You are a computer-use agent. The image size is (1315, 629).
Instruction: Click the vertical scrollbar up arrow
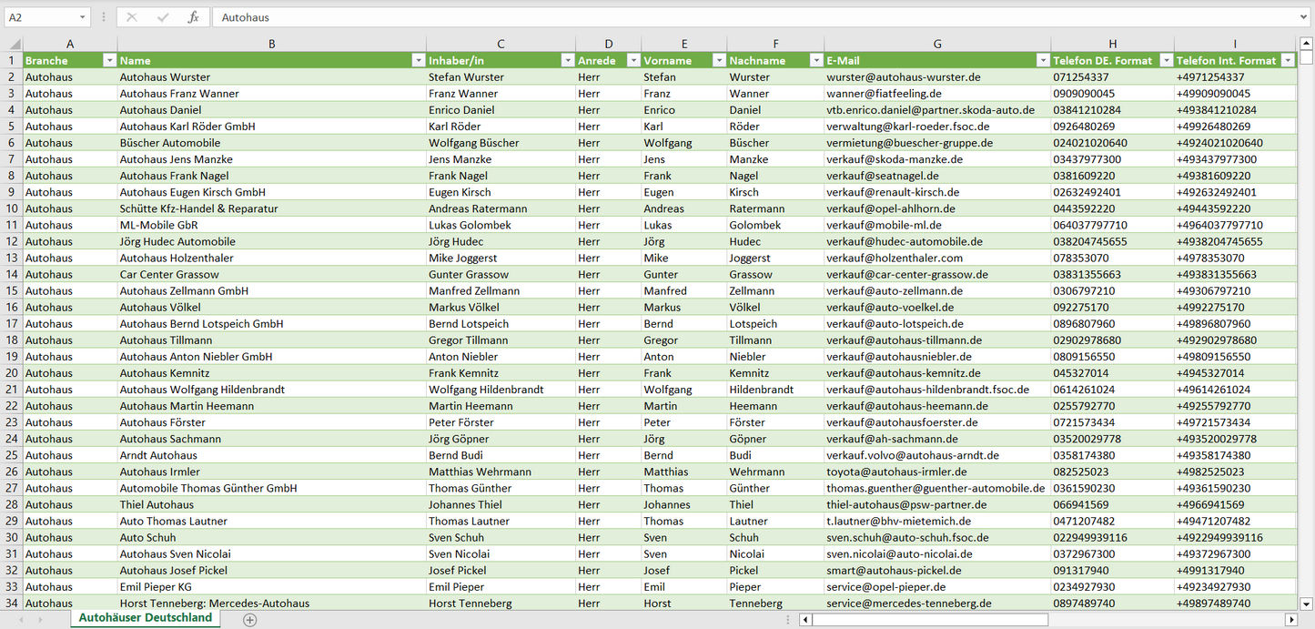[x=1307, y=43]
